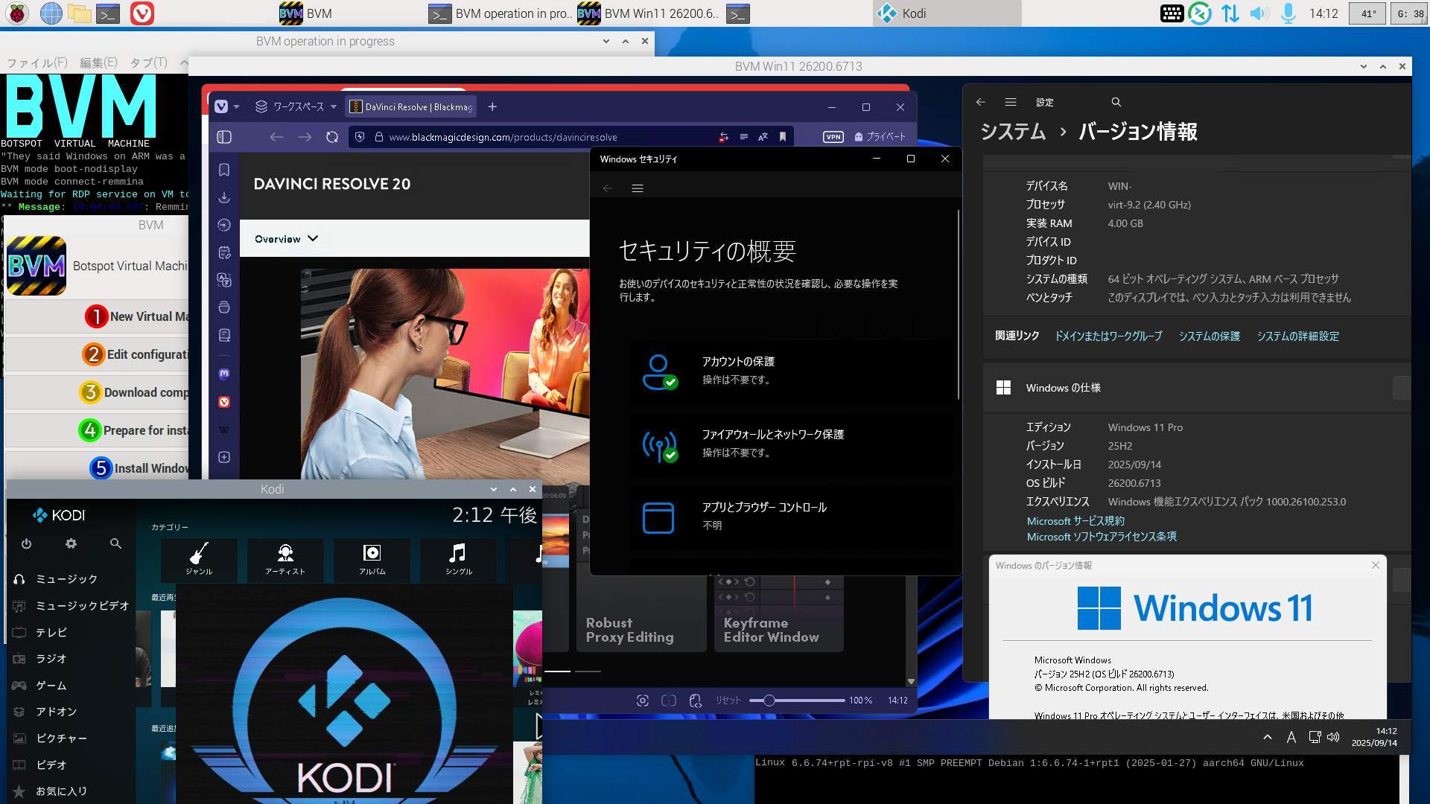Image resolution: width=1430 pixels, height=804 pixels.
Task: Select ミュージック in the Kodi menu
Action: point(66,579)
